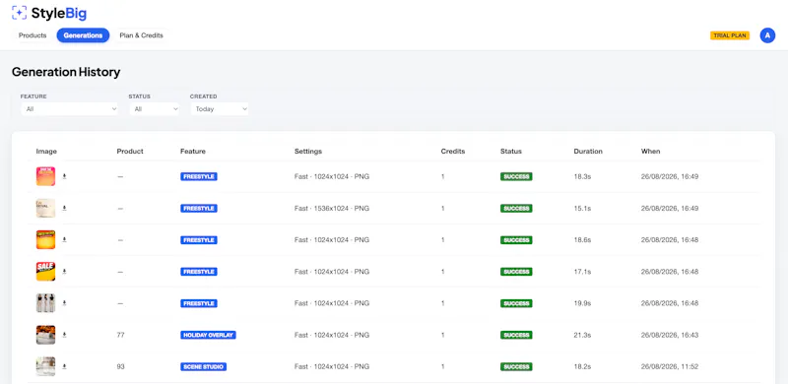Click the Freestyle tag in the 18.3s row

pos(199,176)
